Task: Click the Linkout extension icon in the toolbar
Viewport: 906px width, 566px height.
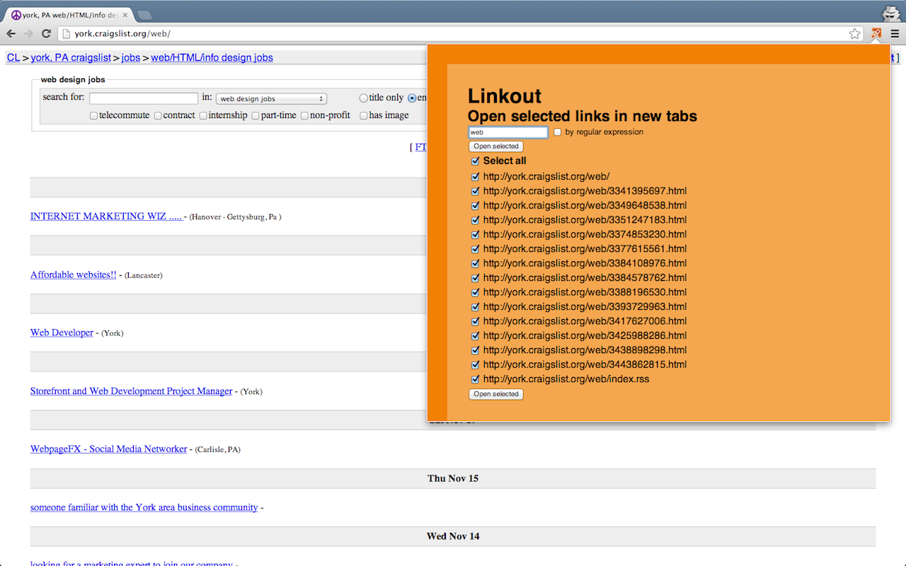Action: tap(876, 33)
